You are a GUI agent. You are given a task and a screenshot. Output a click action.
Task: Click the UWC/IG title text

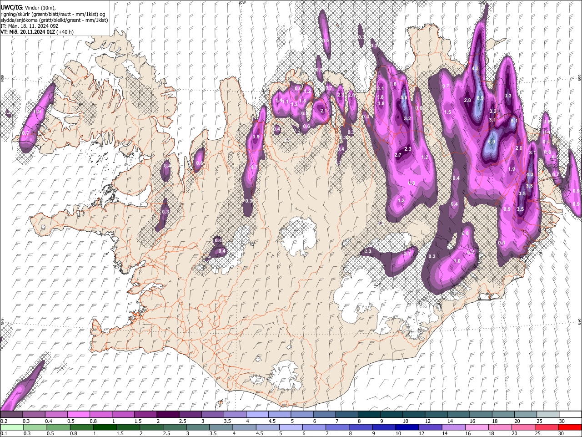pyautogui.click(x=10, y=8)
